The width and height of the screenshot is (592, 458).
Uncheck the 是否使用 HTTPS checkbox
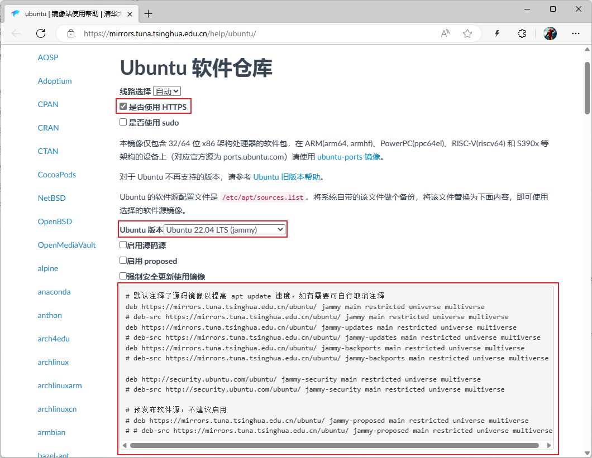(x=123, y=107)
